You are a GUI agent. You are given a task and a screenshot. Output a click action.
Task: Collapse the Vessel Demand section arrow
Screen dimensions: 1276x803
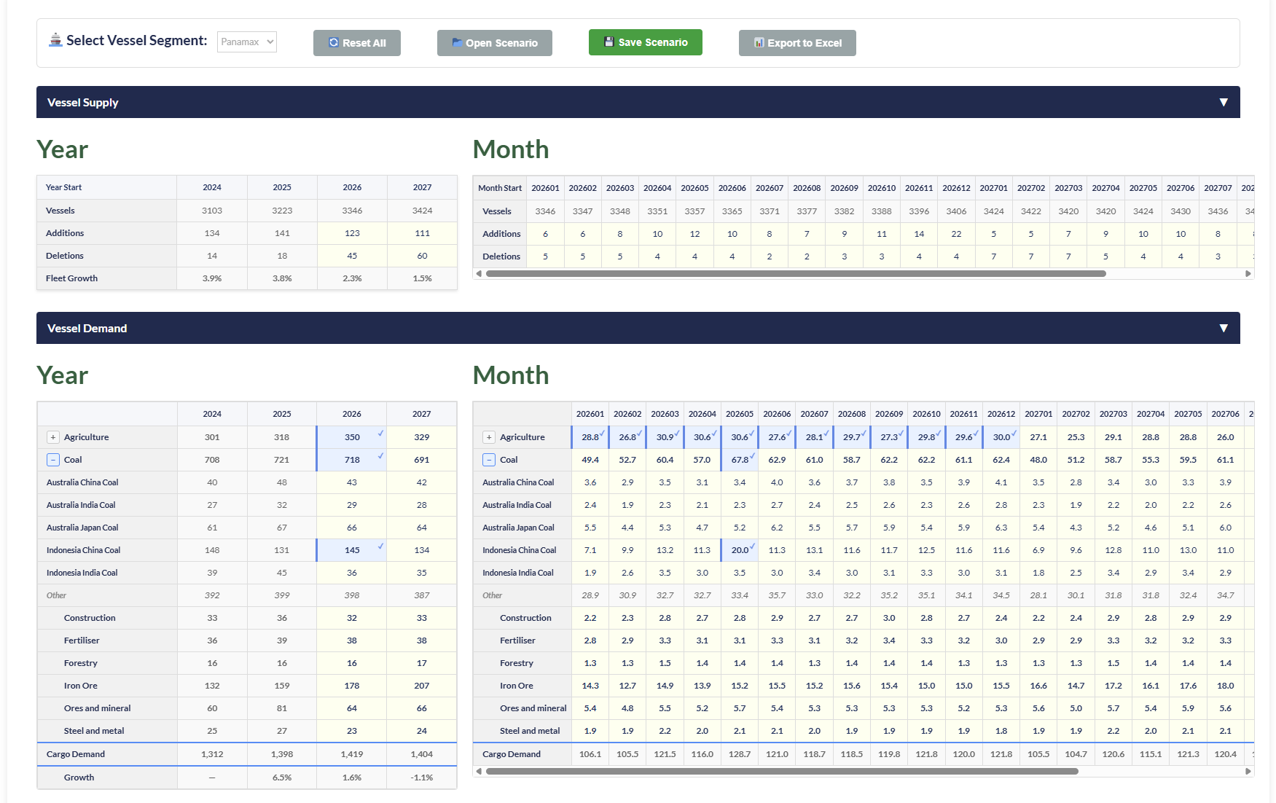point(1224,329)
